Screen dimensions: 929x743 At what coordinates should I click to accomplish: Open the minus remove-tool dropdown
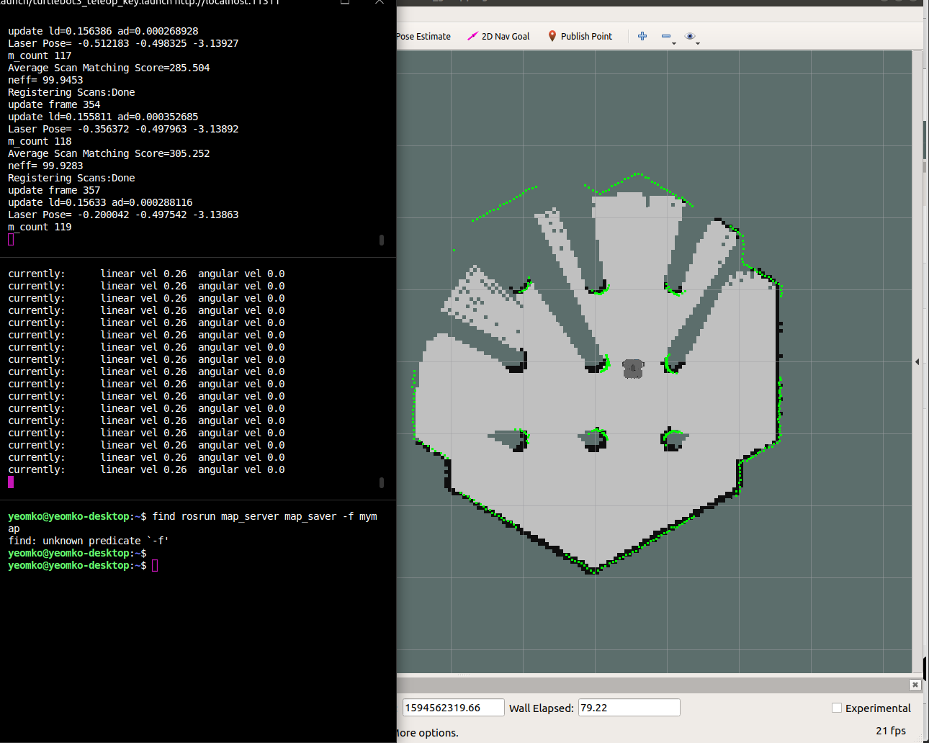668,37
